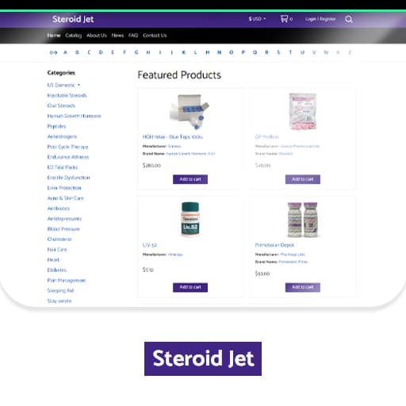Open Liver Protection category
This screenshot has width=406, height=406.
(64, 188)
